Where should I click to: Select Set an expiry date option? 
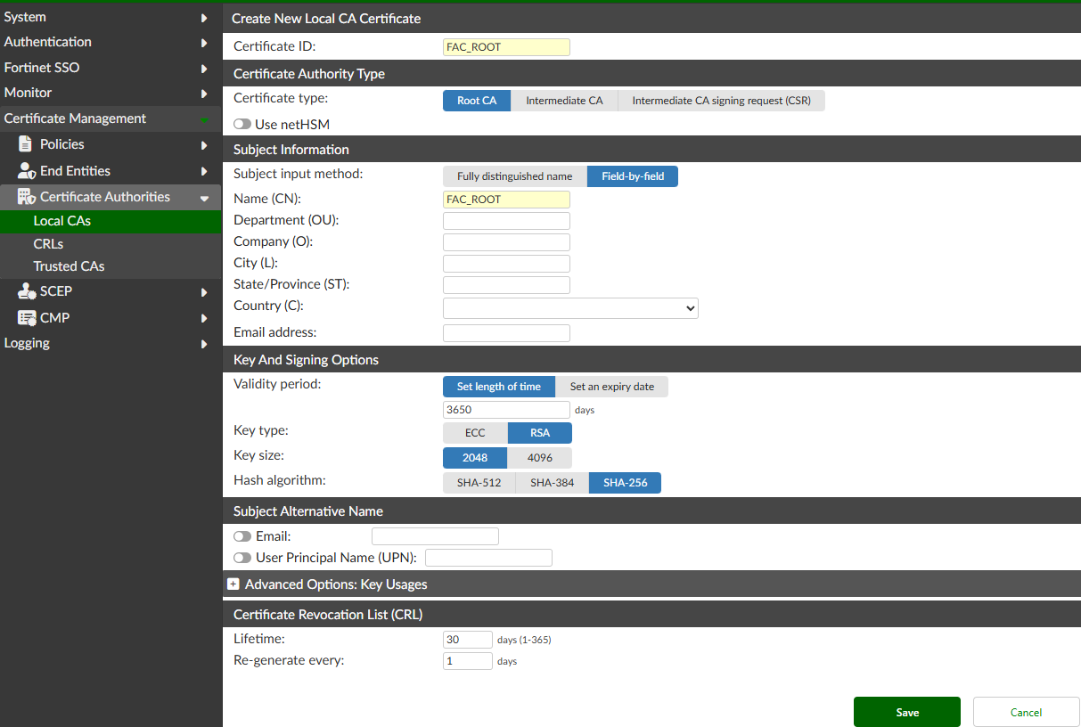(x=611, y=387)
